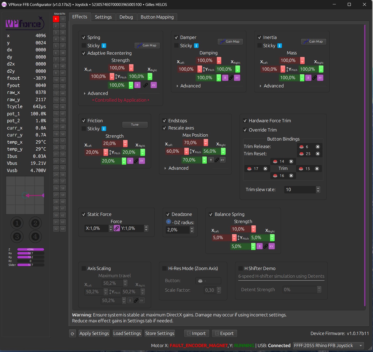Click the Friction plus-minus symmetry button
Image resolution: width=373 pixels, height=352 pixels.
[x=130, y=161]
